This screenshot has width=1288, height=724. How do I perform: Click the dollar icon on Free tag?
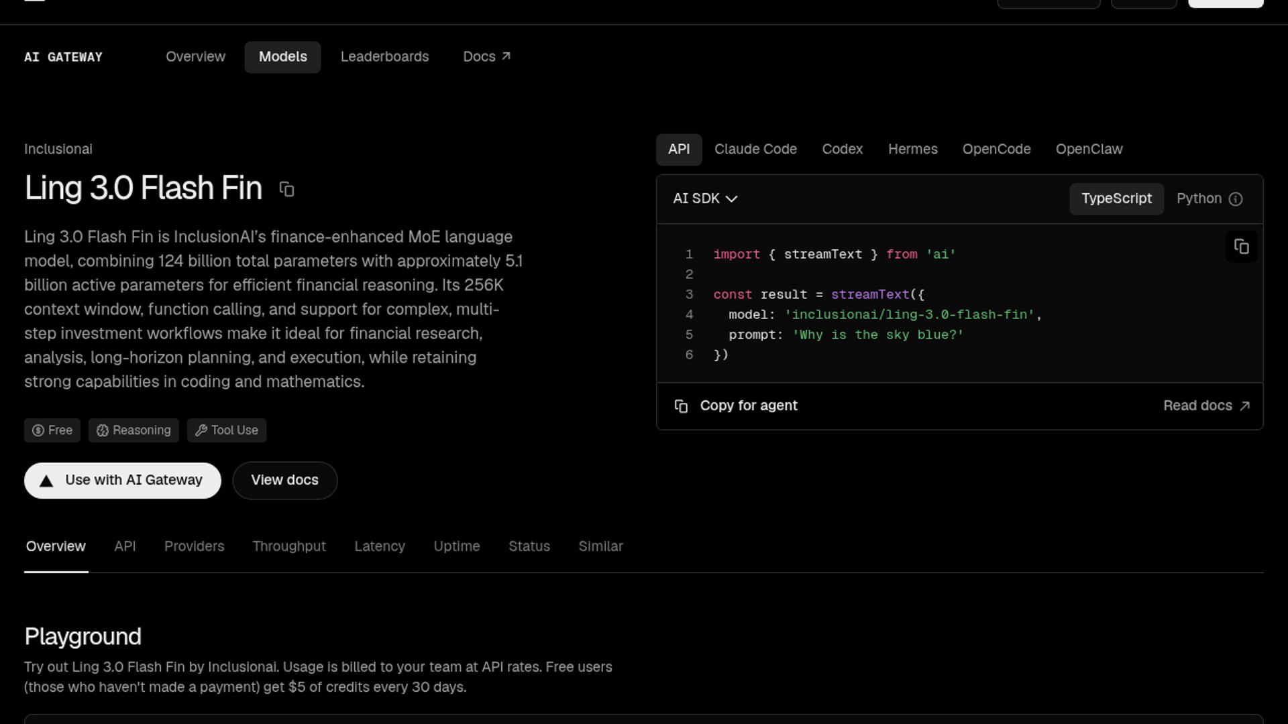(x=38, y=430)
